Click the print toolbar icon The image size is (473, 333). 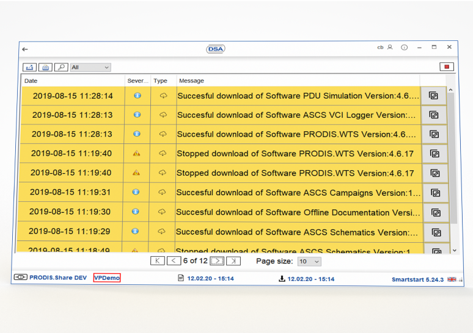click(x=45, y=67)
